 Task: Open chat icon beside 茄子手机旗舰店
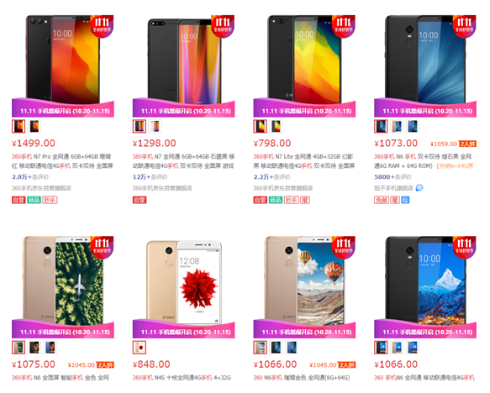click(x=419, y=187)
